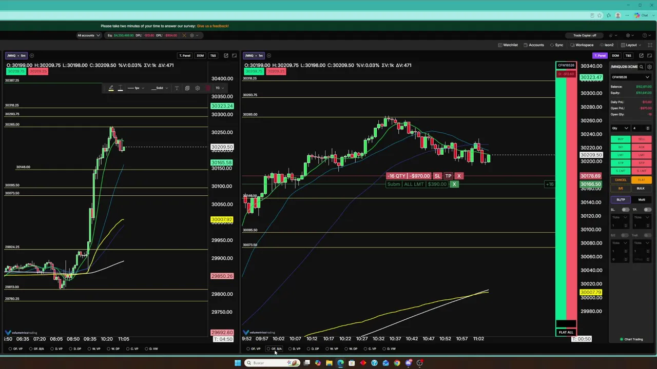Viewport: 657px width, 369px height.
Task: Open the Give us a feedback link
Action: (212, 26)
